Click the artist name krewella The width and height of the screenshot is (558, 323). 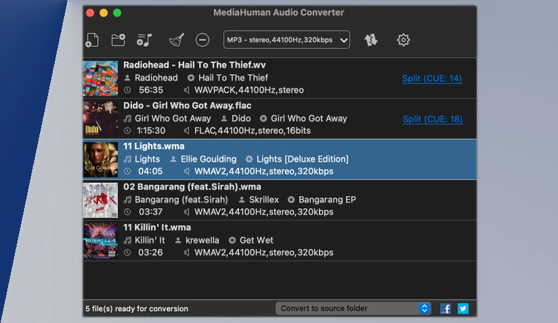(x=202, y=240)
